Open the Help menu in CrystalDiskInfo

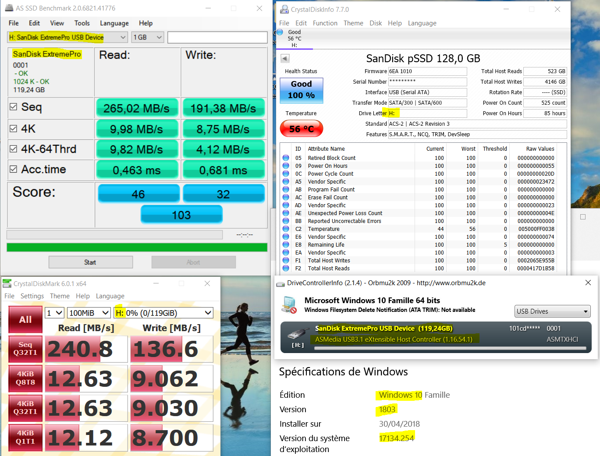394,23
